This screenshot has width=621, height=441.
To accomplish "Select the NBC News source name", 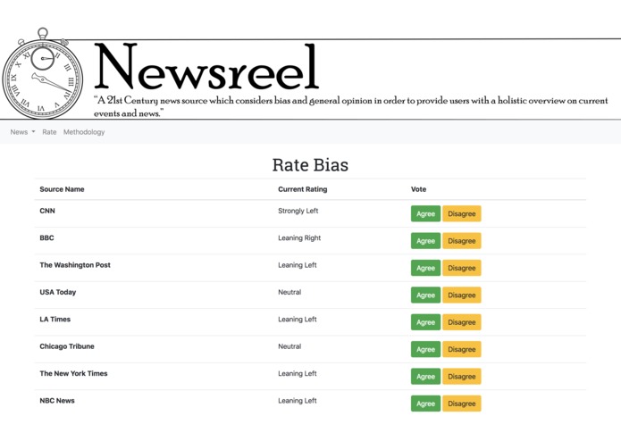I will pyautogui.click(x=57, y=401).
